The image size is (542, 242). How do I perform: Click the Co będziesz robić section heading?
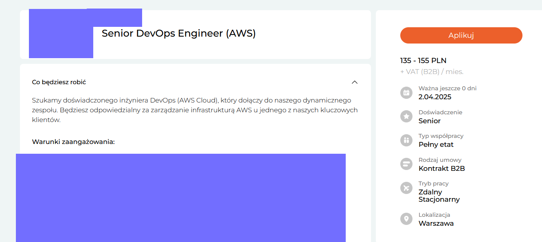point(59,82)
